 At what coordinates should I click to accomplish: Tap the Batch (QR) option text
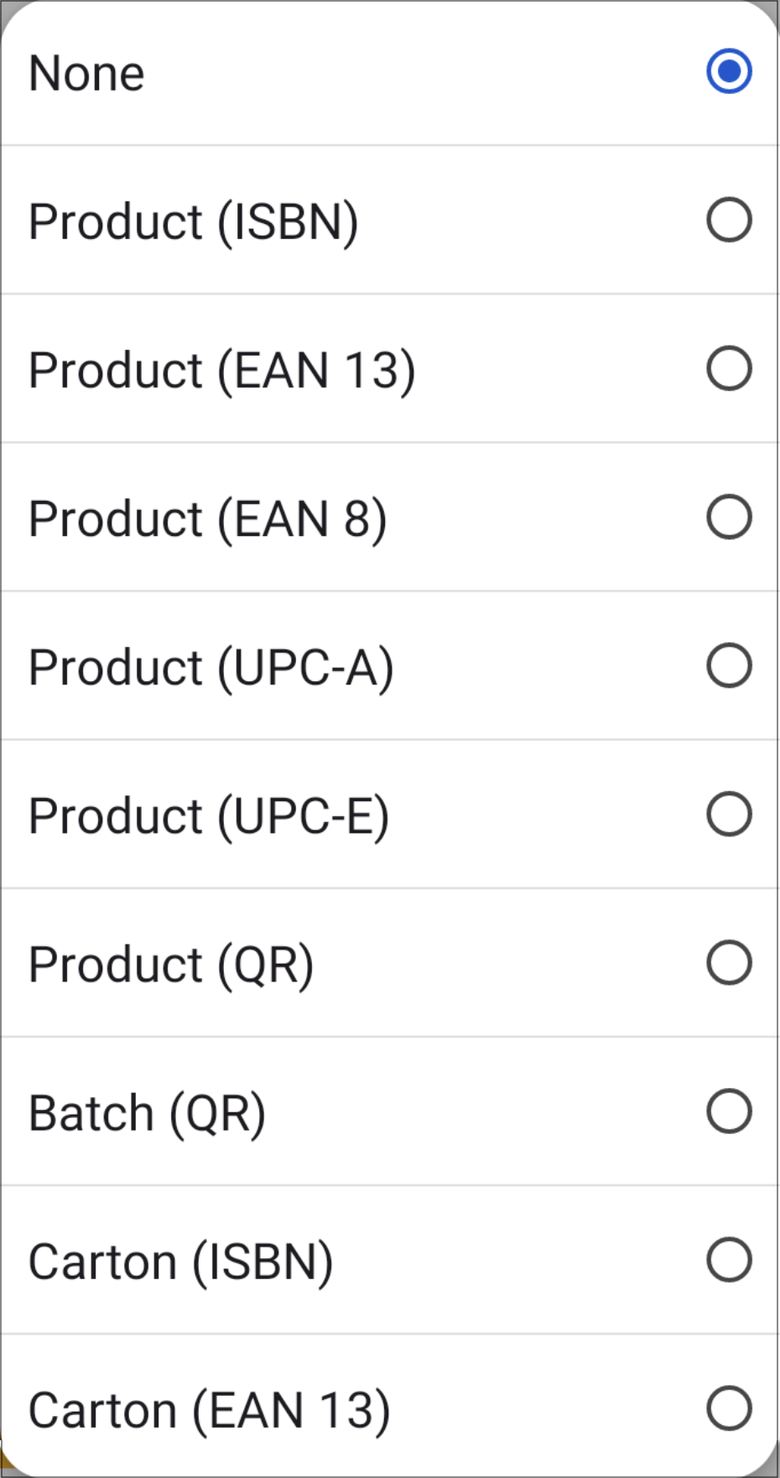pos(148,1114)
